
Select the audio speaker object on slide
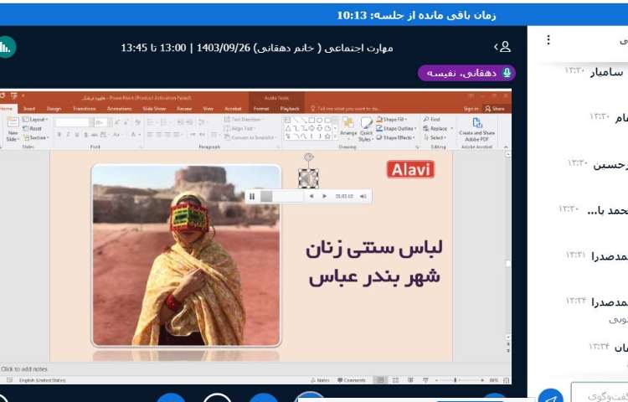[308, 178]
